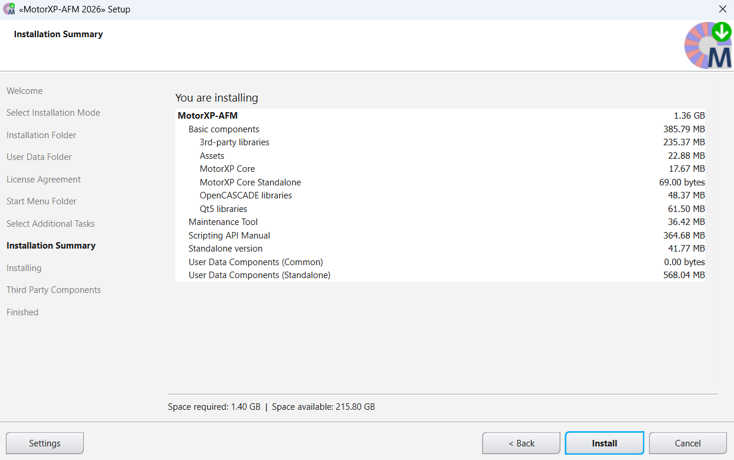Select the Scripting API Manual row
734x460 pixels.
pyautogui.click(x=229, y=236)
